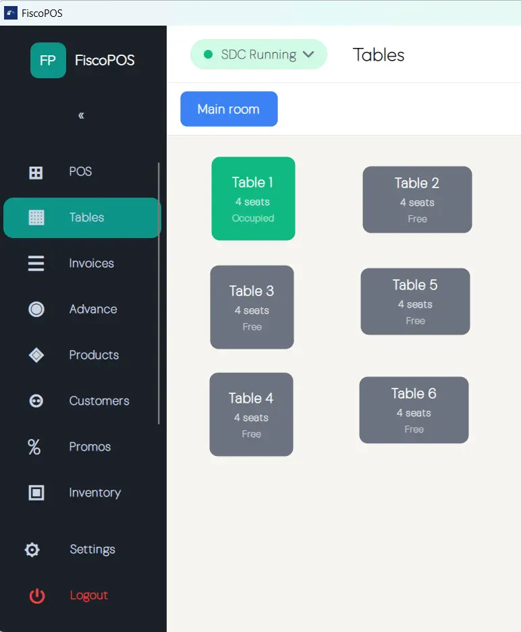
Task: Open Inventory label in sidebar
Action: (94, 492)
